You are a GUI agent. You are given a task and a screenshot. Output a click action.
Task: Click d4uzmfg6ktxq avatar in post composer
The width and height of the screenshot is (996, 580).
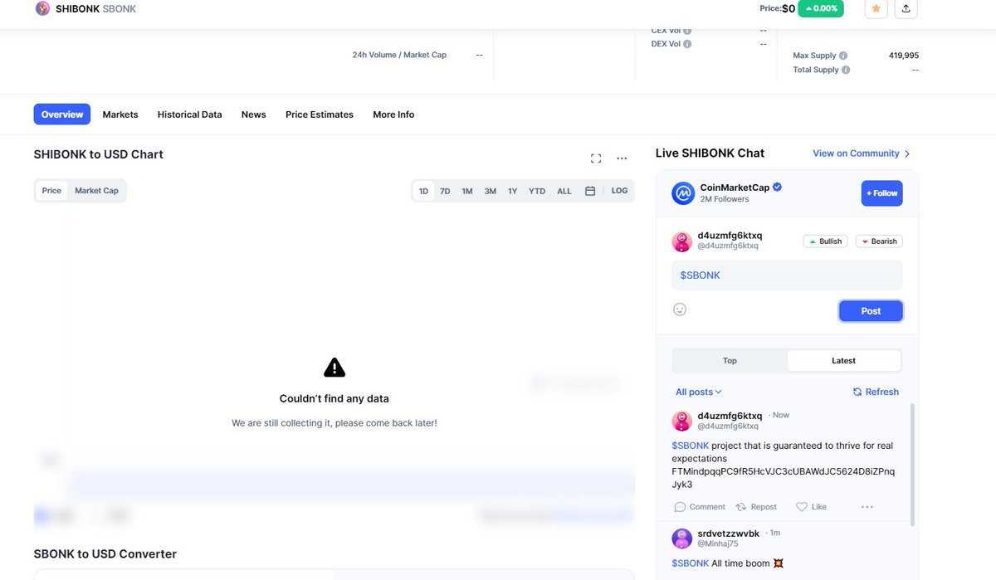click(x=681, y=241)
